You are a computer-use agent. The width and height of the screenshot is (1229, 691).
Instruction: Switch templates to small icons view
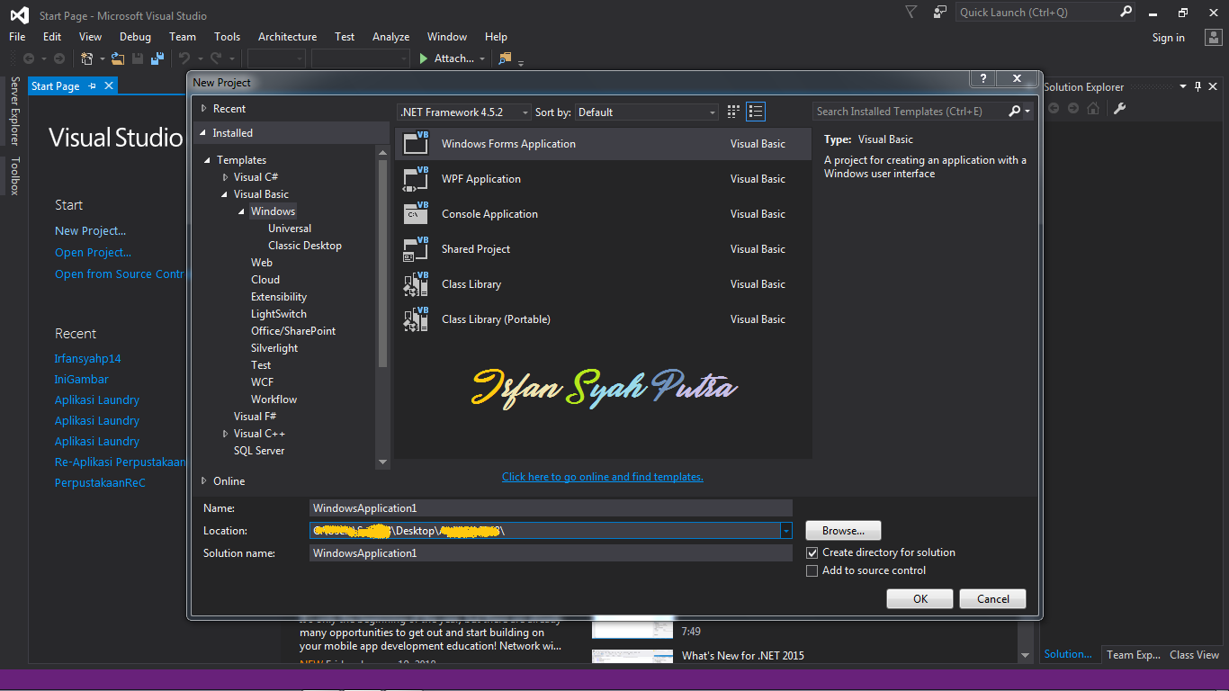[733, 112]
